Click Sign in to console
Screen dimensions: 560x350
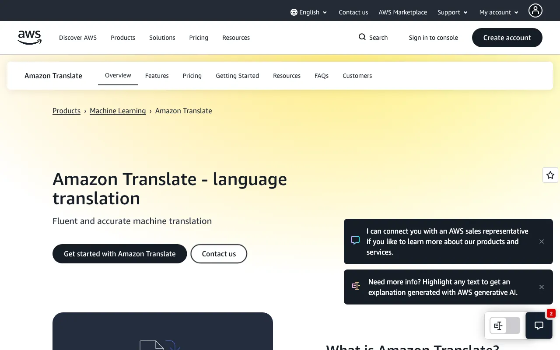pyautogui.click(x=434, y=38)
